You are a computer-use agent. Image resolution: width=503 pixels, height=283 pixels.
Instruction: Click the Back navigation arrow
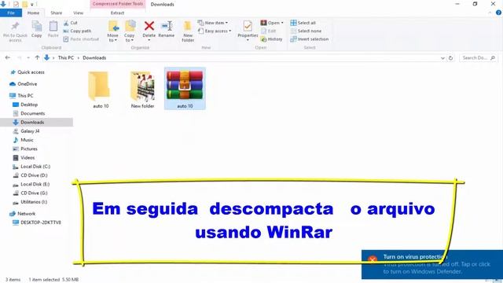(8, 57)
